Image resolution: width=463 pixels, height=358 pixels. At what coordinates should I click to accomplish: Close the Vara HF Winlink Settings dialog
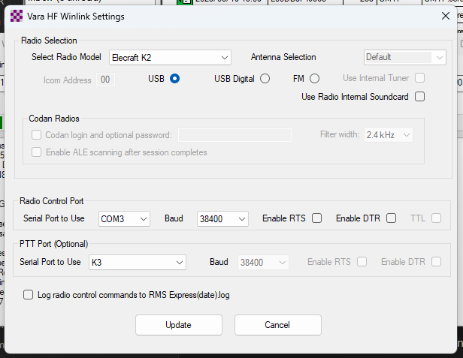pyautogui.click(x=445, y=16)
